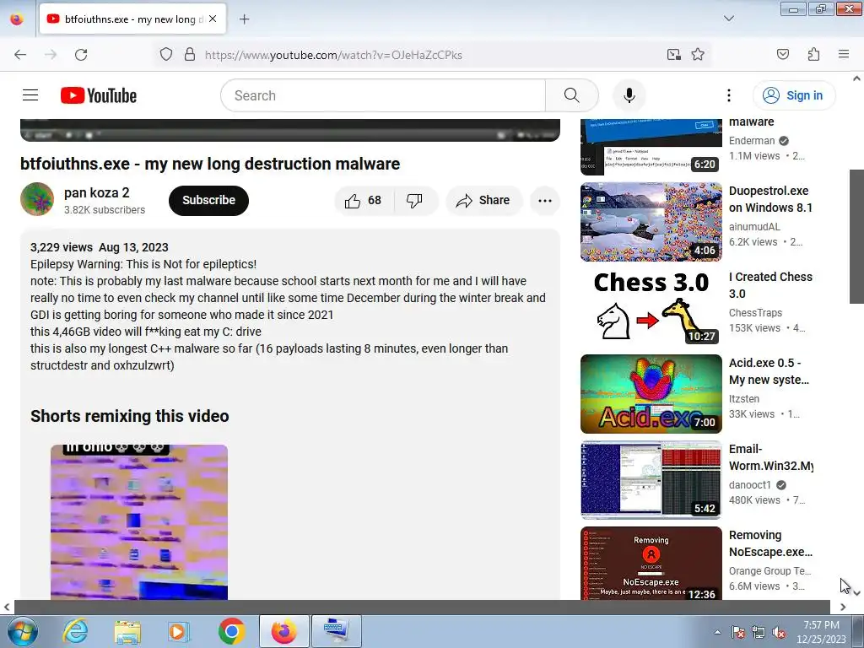Viewport: 864px width, 648px height.
Task: Click the Share button
Action: (483, 201)
